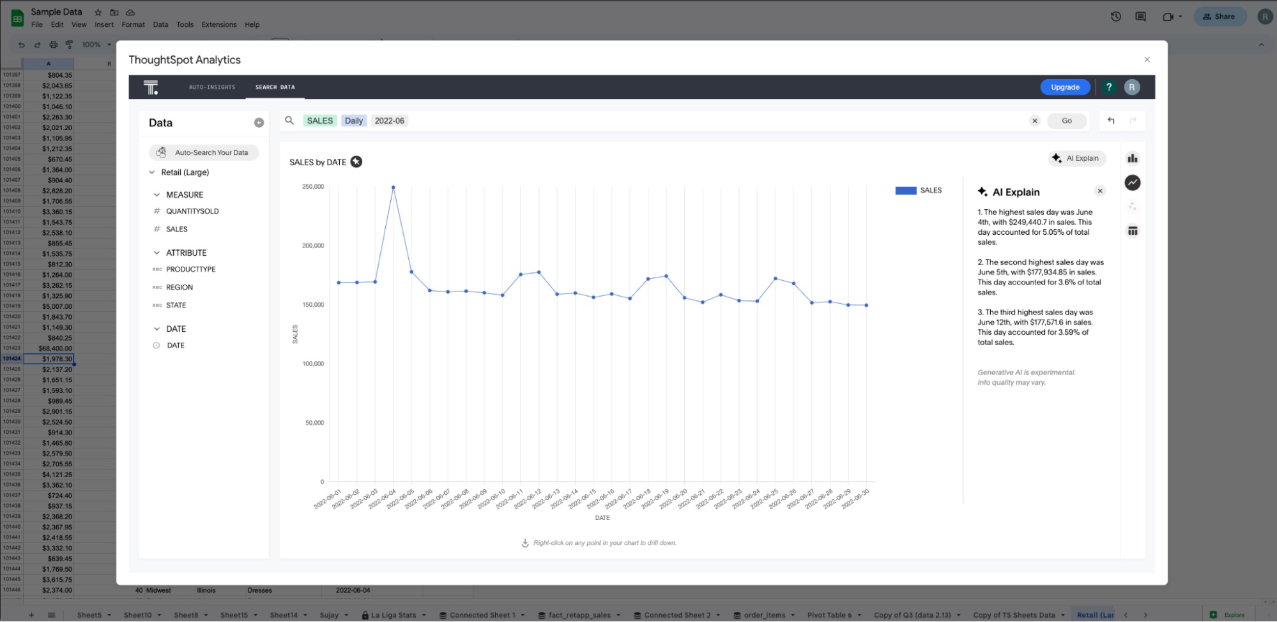The width and height of the screenshot is (1277, 622).
Task: Open the video call dropdown arrow
Action: click(1180, 17)
